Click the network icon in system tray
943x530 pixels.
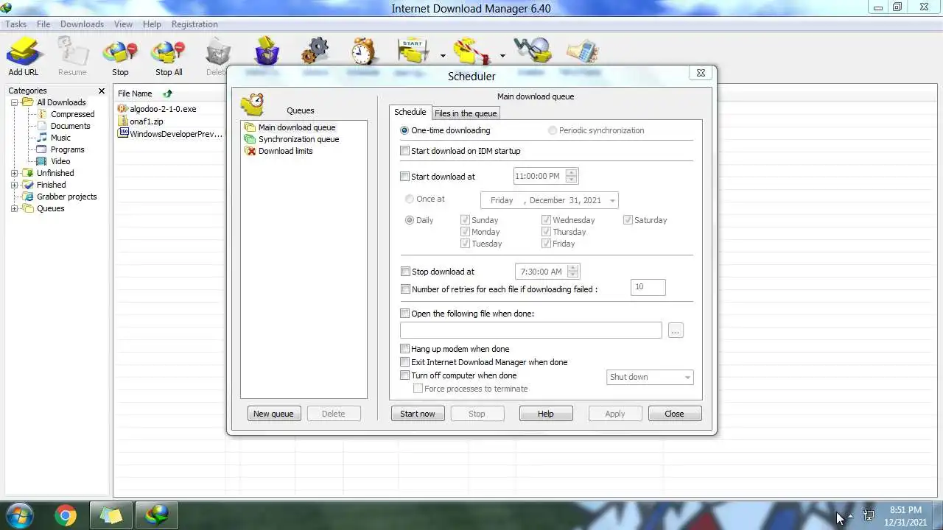(869, 516)
